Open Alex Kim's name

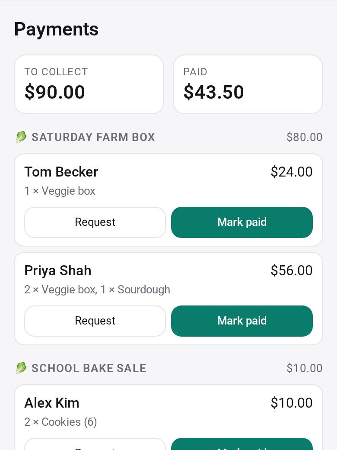tap(52, 403)
